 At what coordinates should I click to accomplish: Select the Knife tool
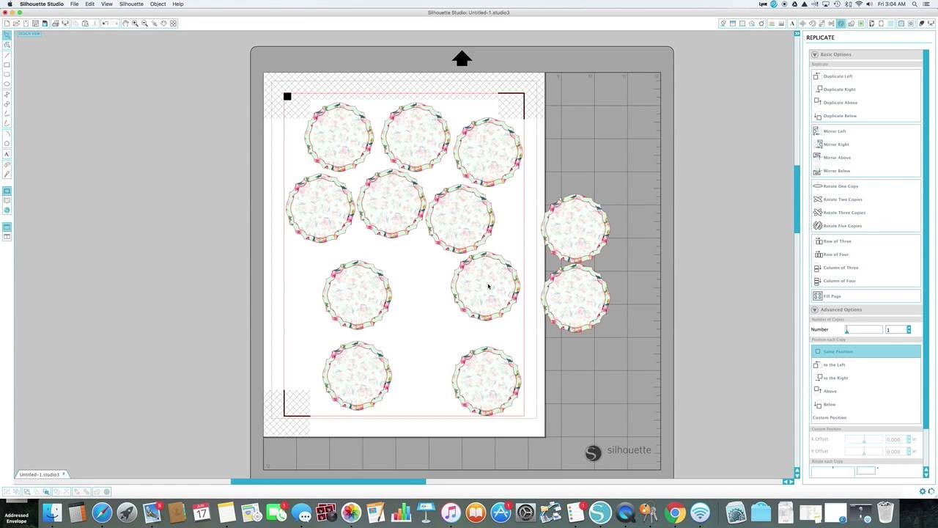7,175
